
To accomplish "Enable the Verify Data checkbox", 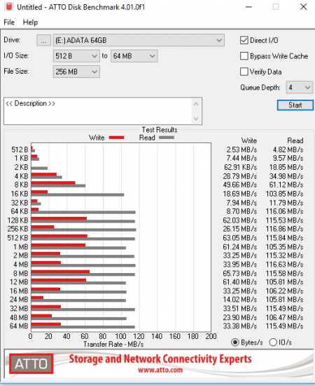I will (244, 72).
